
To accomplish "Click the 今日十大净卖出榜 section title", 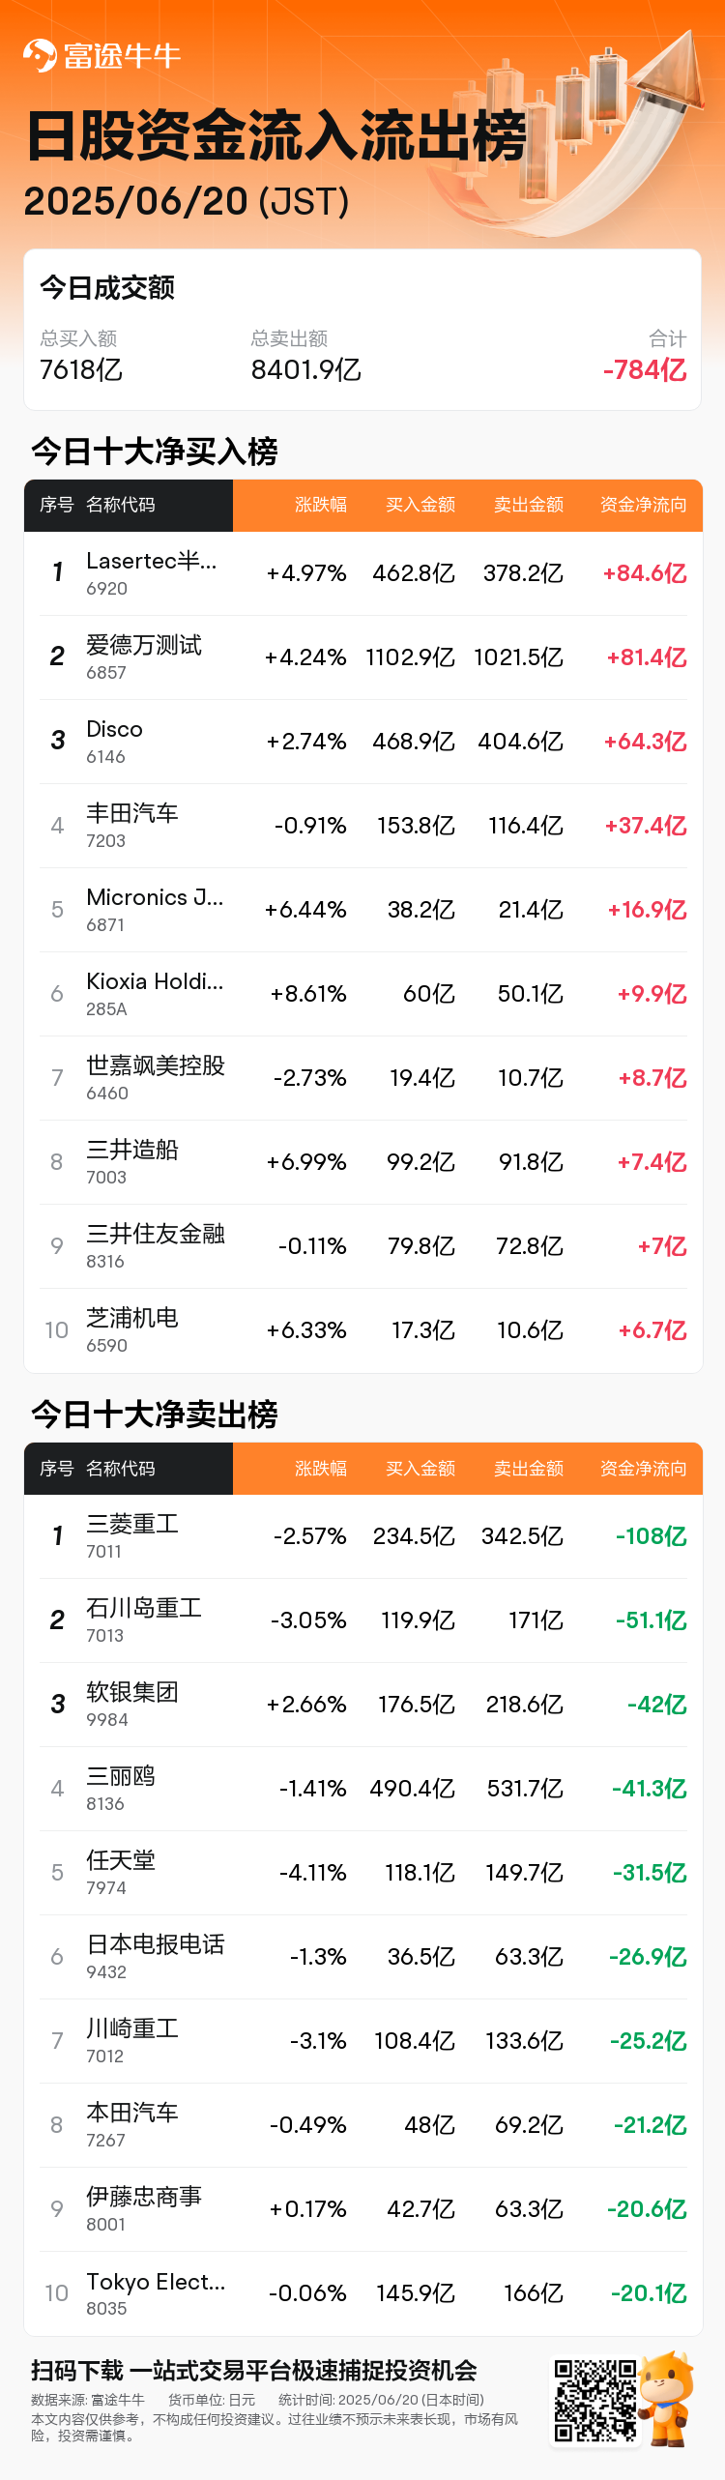I will coord(155,1415).
